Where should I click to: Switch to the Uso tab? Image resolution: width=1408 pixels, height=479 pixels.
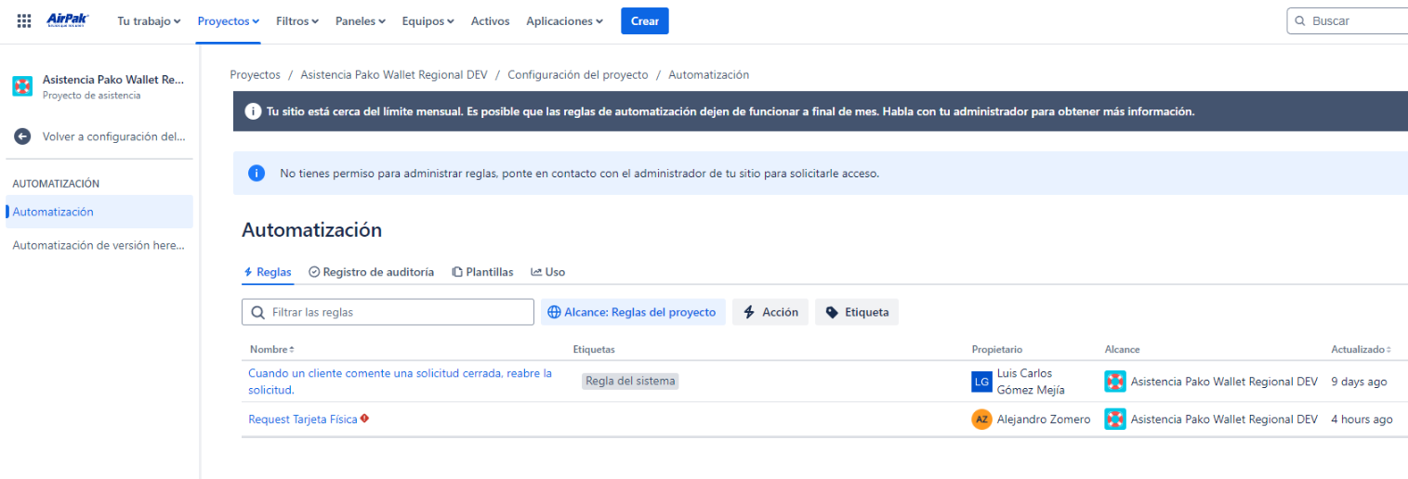pos(547,272)
